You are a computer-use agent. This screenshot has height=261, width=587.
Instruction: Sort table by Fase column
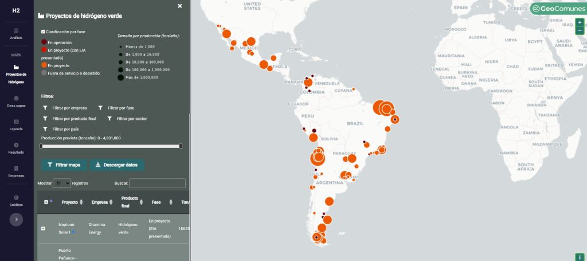click(162, 202)
